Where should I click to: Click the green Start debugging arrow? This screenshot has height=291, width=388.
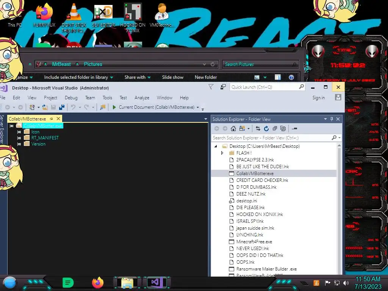(114, 107)
